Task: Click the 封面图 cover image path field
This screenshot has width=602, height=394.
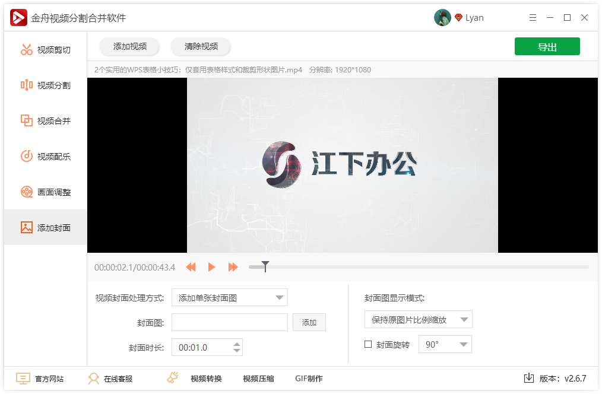Action: [x=230, y=322]
